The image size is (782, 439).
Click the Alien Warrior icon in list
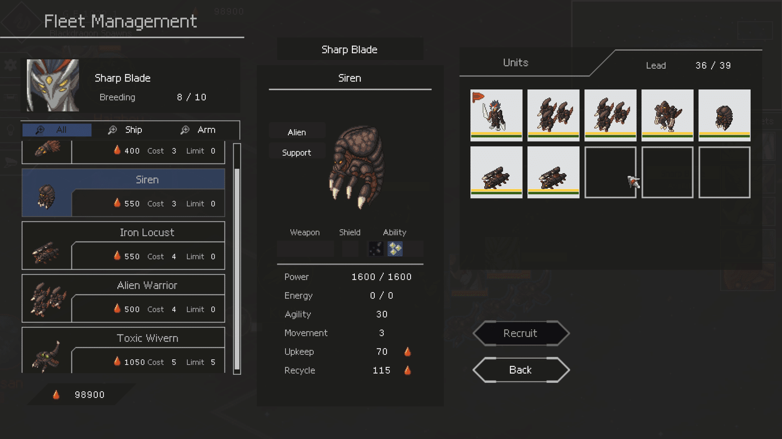click(x=48, y=299)
